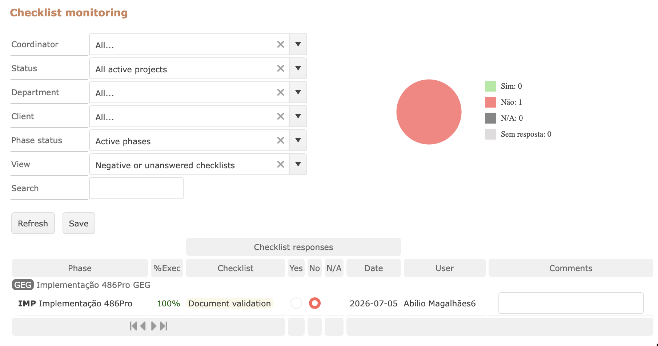The height and width of the screenshot is (346, 658).
Task: Click the 'Active phases' combo box
Action: click(198, 140)
